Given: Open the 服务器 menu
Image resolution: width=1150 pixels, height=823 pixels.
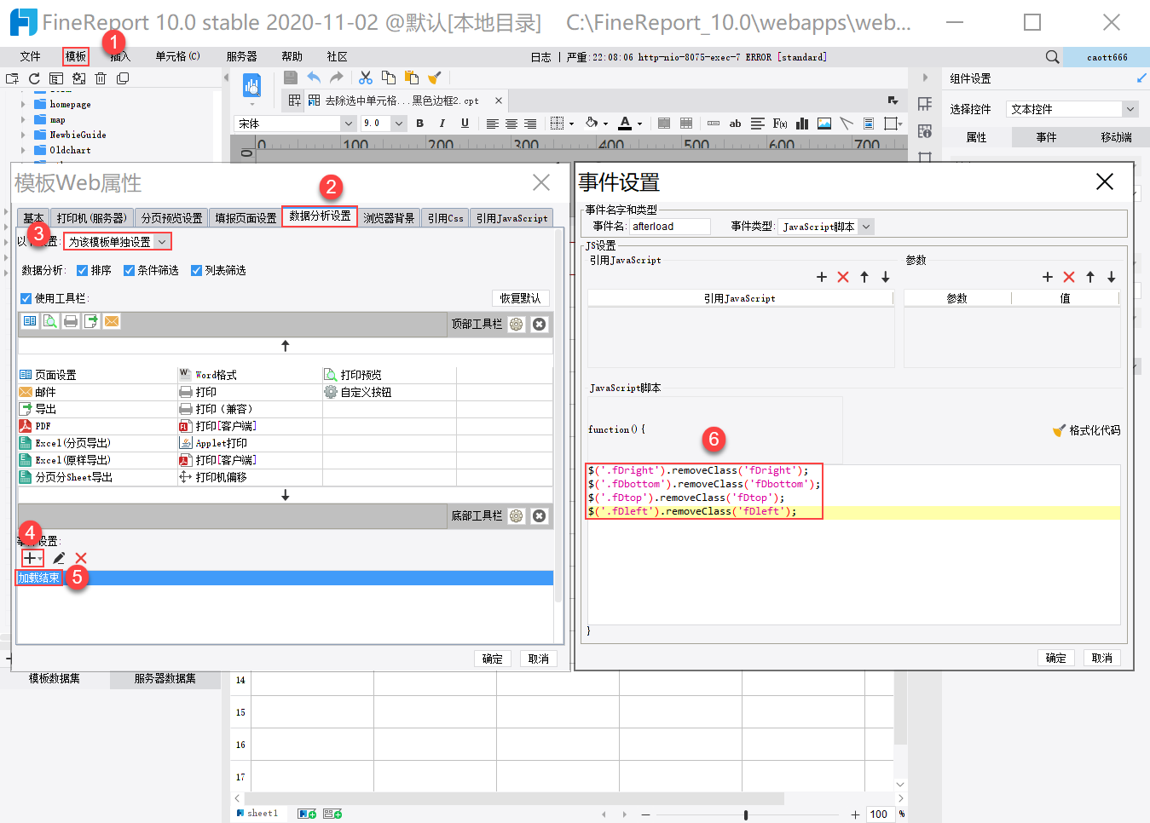Looking at the screenshot, I should coord(241,57).
